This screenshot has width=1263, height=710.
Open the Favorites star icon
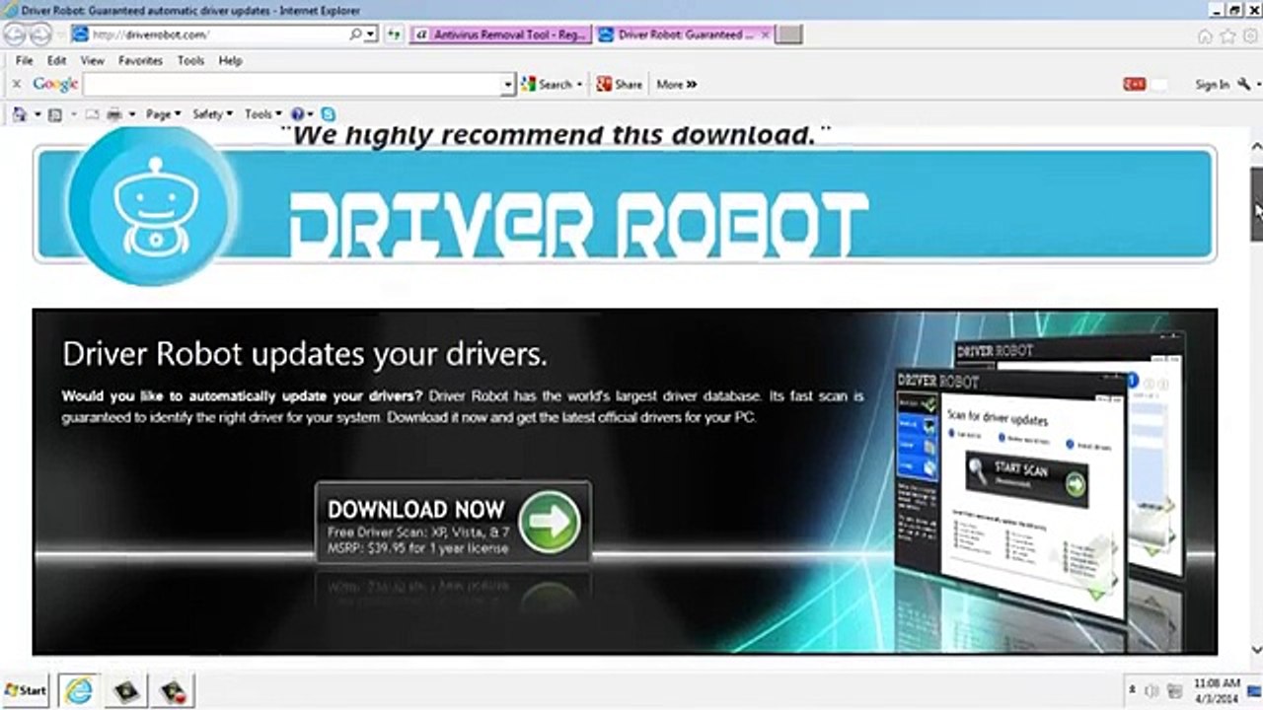pyautogui.click(x=1227, y=35)
